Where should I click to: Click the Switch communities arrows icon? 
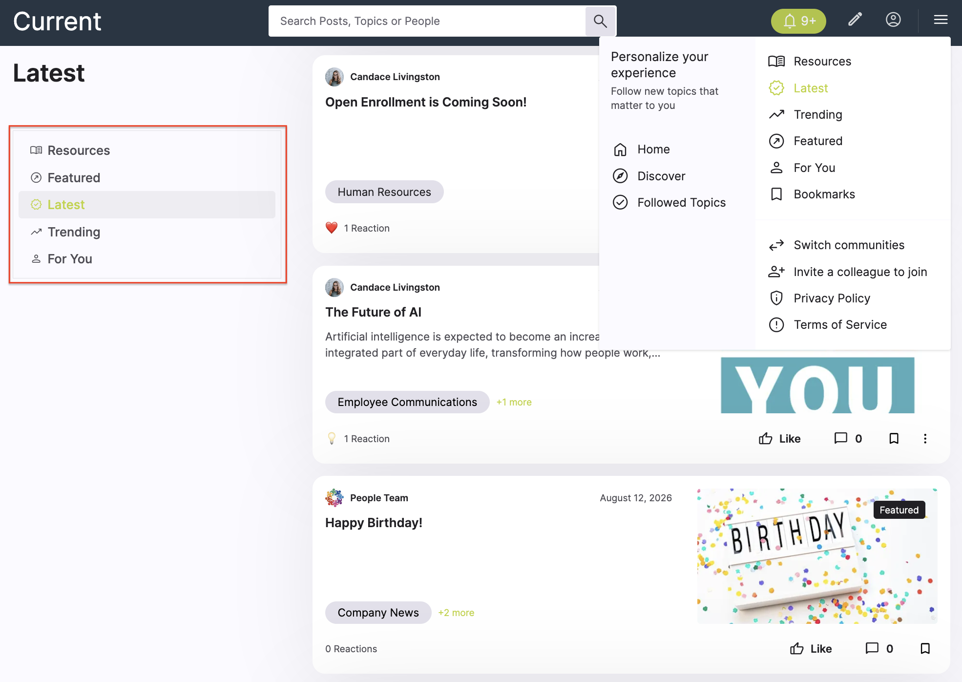point(776,245)
